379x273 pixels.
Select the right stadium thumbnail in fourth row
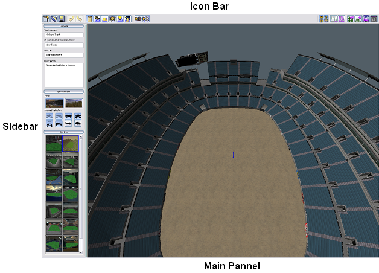point(71,193)
